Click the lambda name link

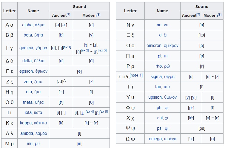point(26,133)
